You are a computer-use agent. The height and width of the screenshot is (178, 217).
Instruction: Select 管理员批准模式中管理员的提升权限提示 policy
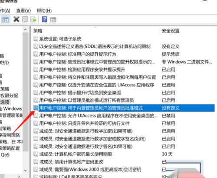tap(97, 62)
